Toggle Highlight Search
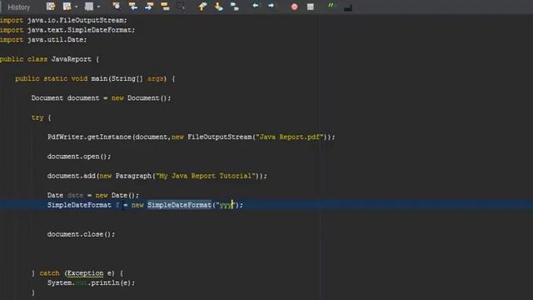Image resolution: width=533 pixels, height=300 pixels. tap(165, 6)
